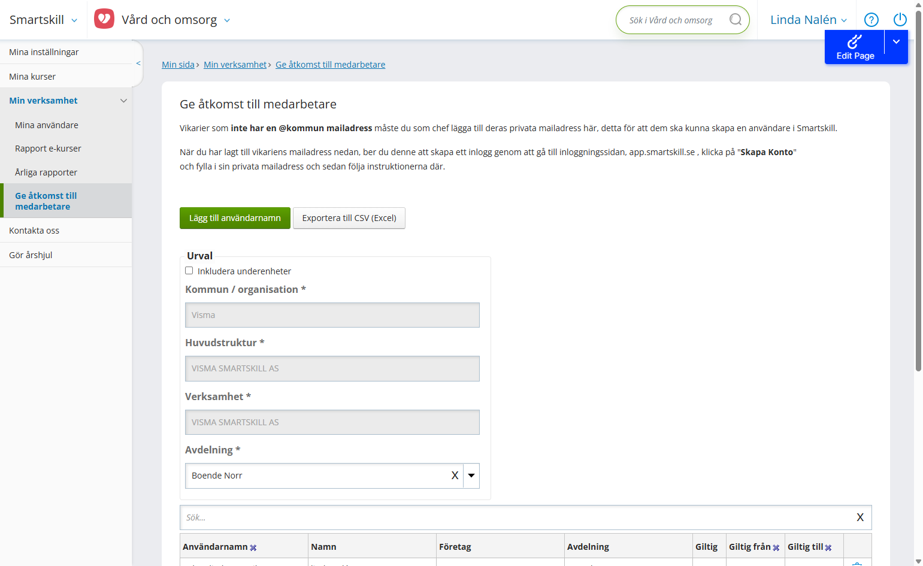The image size is (923, 566).
Task: Select Mina användare in the sidebar
Action: [x=66, y=125]
